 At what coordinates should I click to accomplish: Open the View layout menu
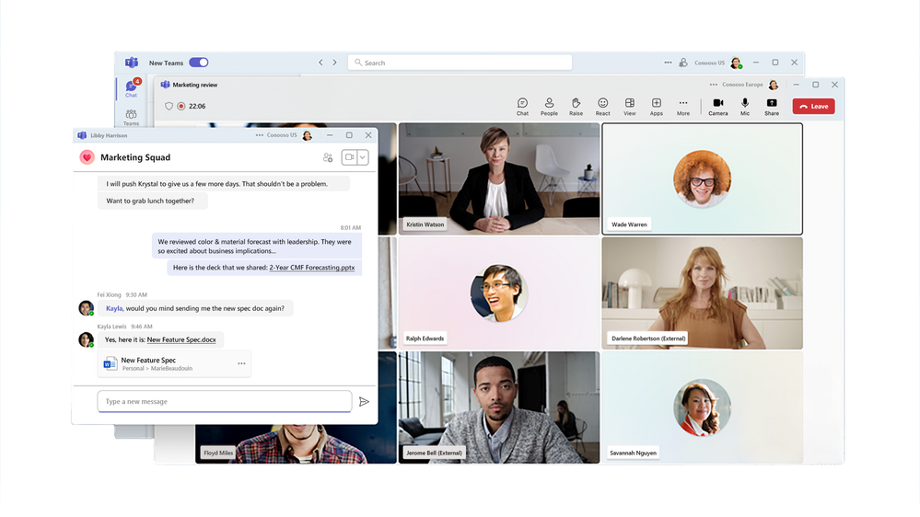tap(629, 106)
